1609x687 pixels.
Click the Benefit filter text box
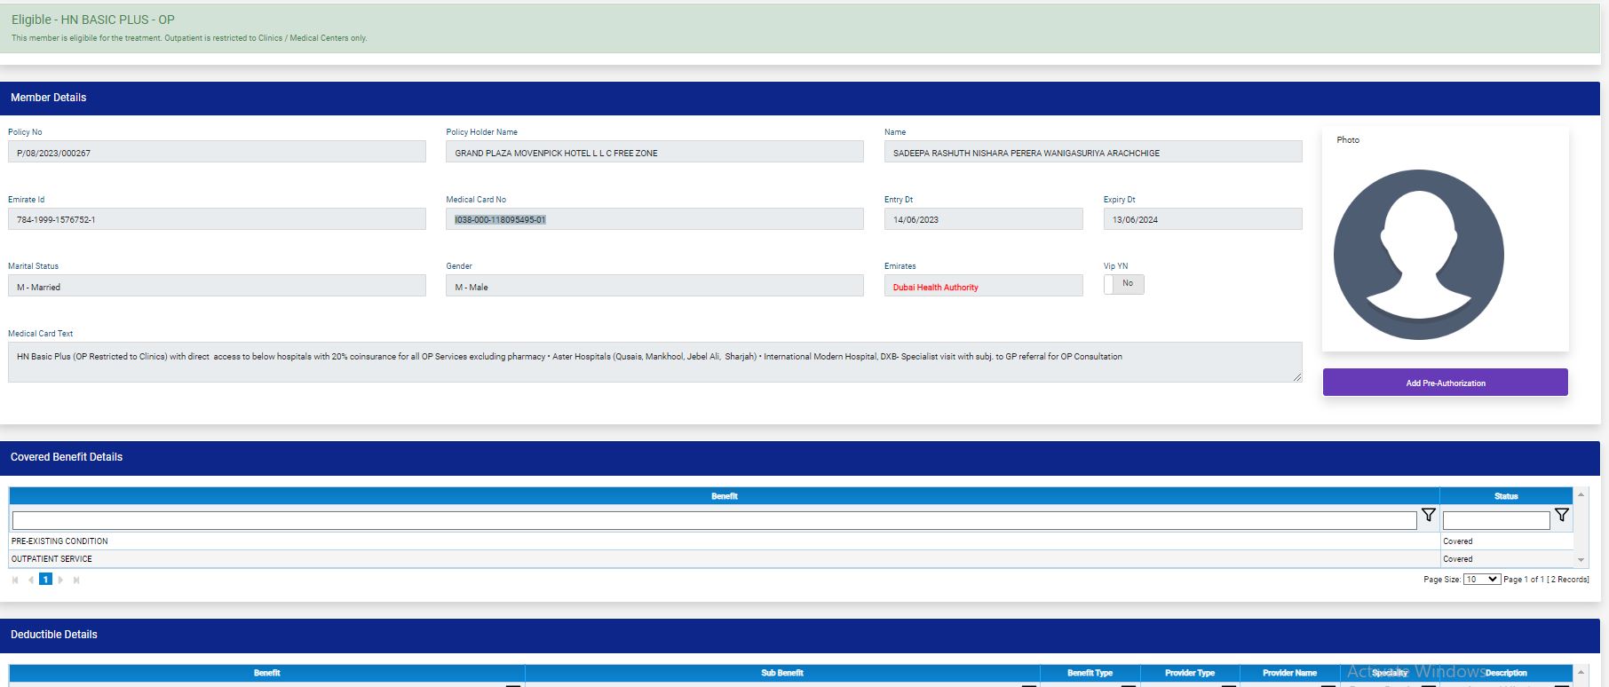point(713,520)
